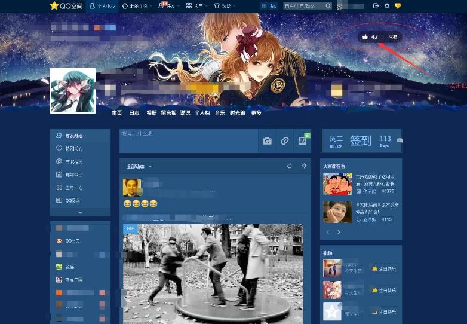
Task: Click the comment bubble beside 113 Days
Action: tap(400, 140)
